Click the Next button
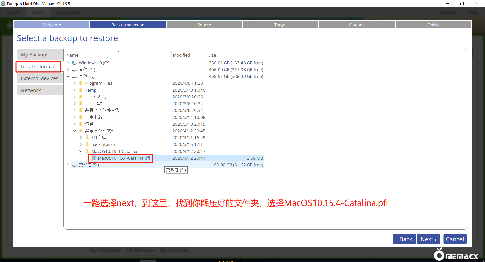This screenshot has height=262, width=485. [x=428, y=239]
